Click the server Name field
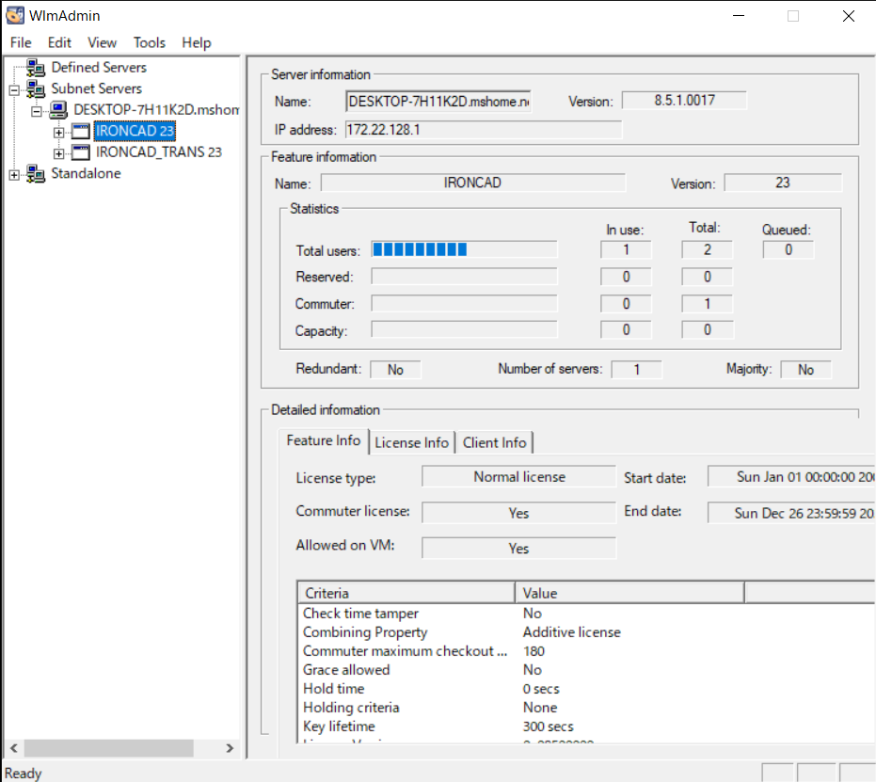 tap(438, 102)
